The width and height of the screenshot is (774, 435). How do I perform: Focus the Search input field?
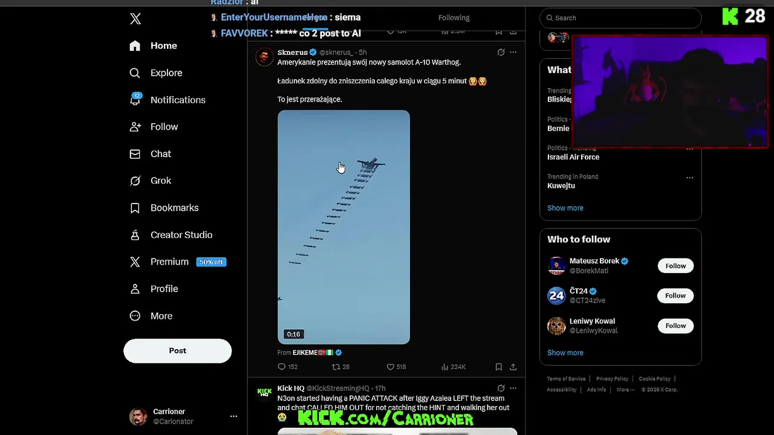[620, 18]
